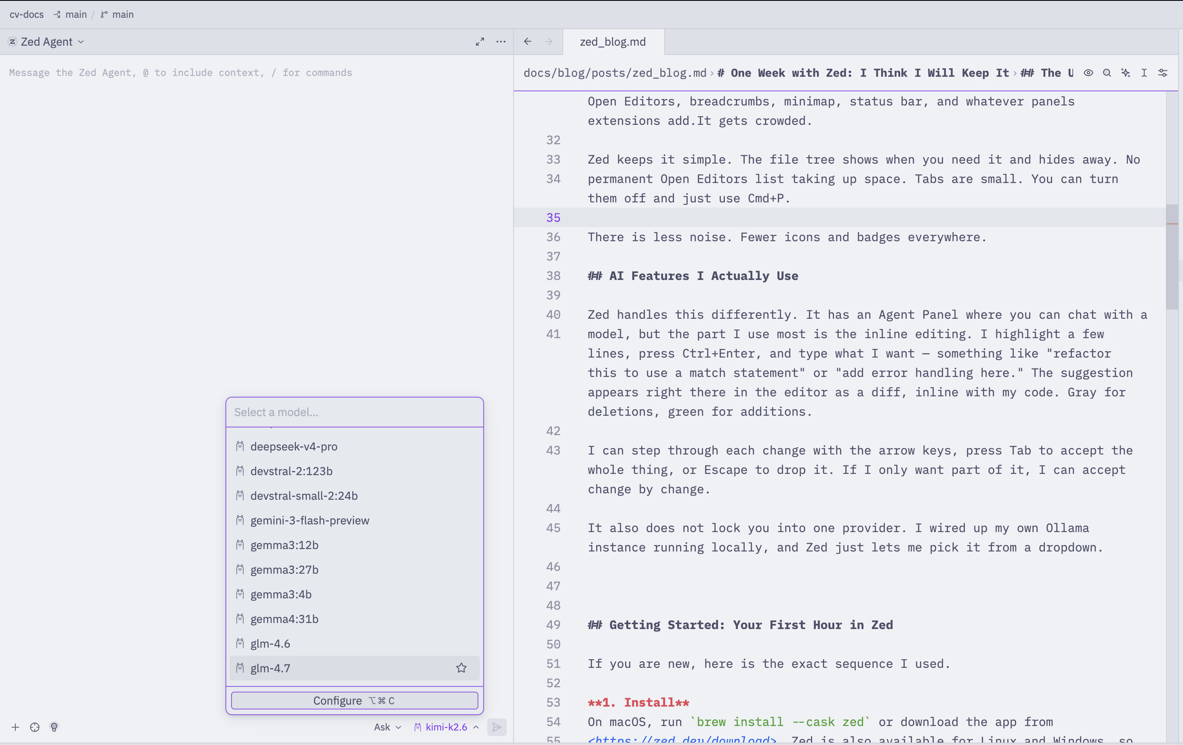
Task: Click the Configure button in model picker
Action: point(354,701)
